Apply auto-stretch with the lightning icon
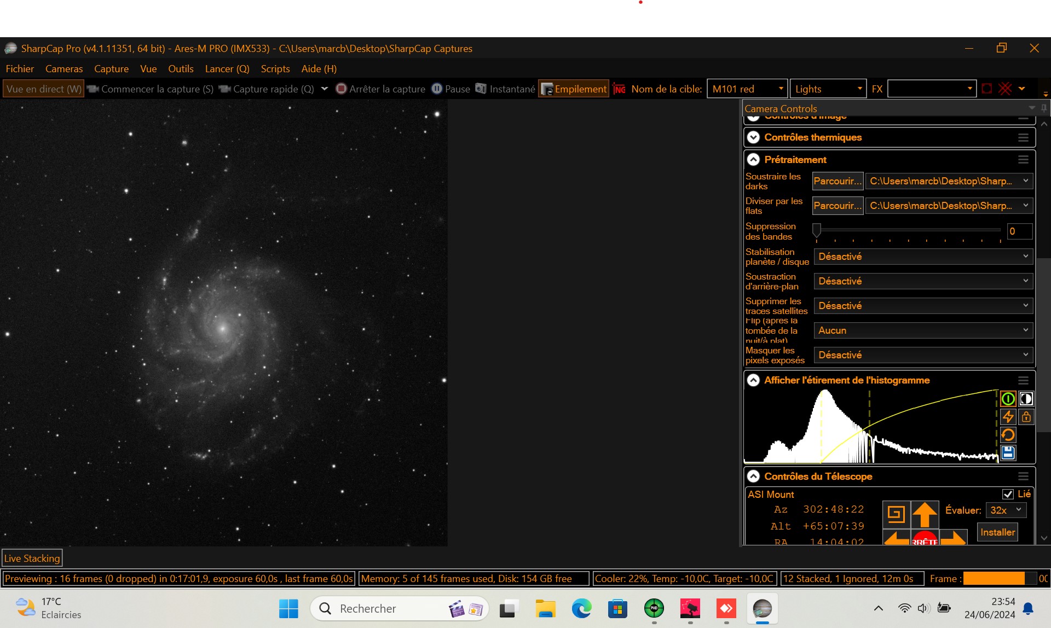Image resolution: width=1051 pixels, height=628 pixels. tap(1008, 416)
